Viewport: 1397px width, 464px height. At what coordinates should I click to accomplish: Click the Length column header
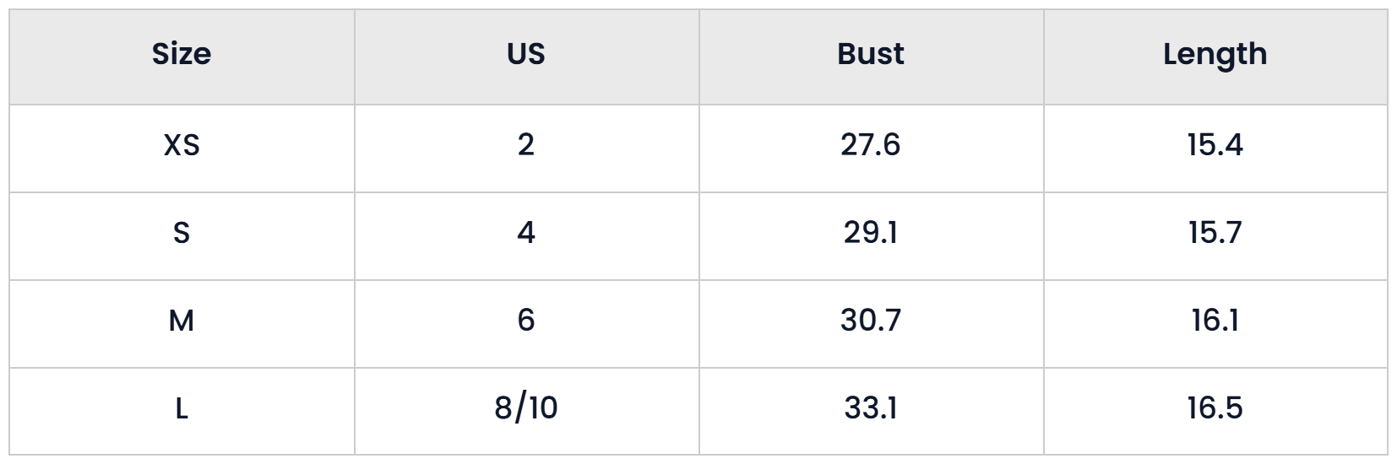point(1215,57)
